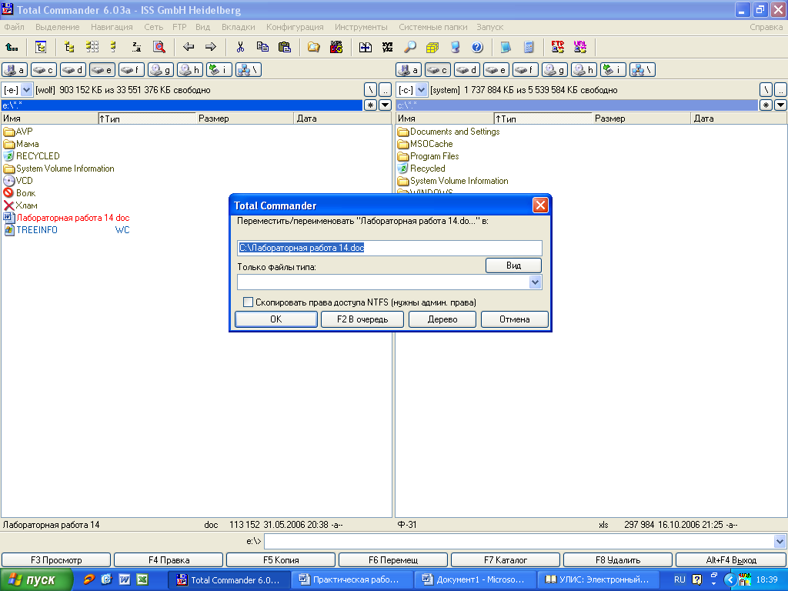The width and height of the screenshot is (788, 591).
Task: Switch right panel to drive f
Action: coord(525,70)
